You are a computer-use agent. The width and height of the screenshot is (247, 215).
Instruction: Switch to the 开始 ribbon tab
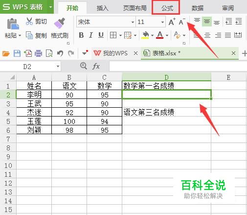point(72,8)
